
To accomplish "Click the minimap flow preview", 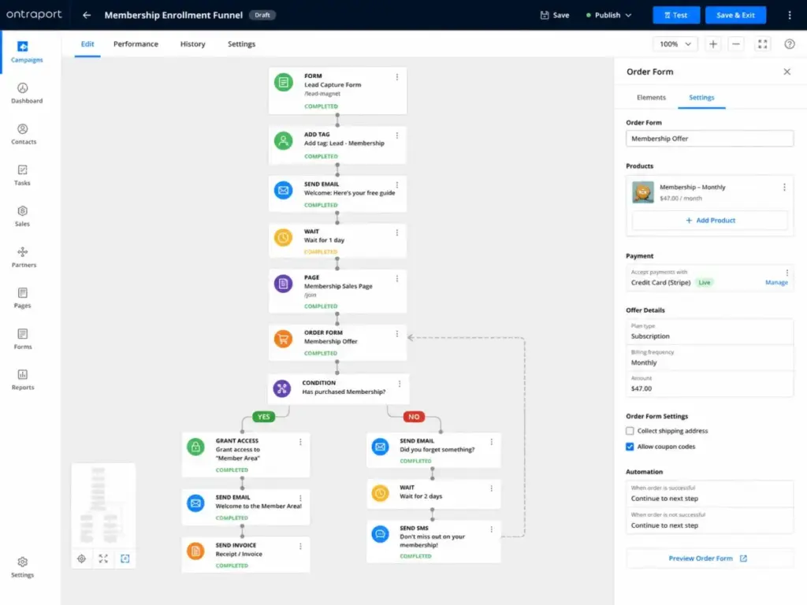I will (103, 505).
